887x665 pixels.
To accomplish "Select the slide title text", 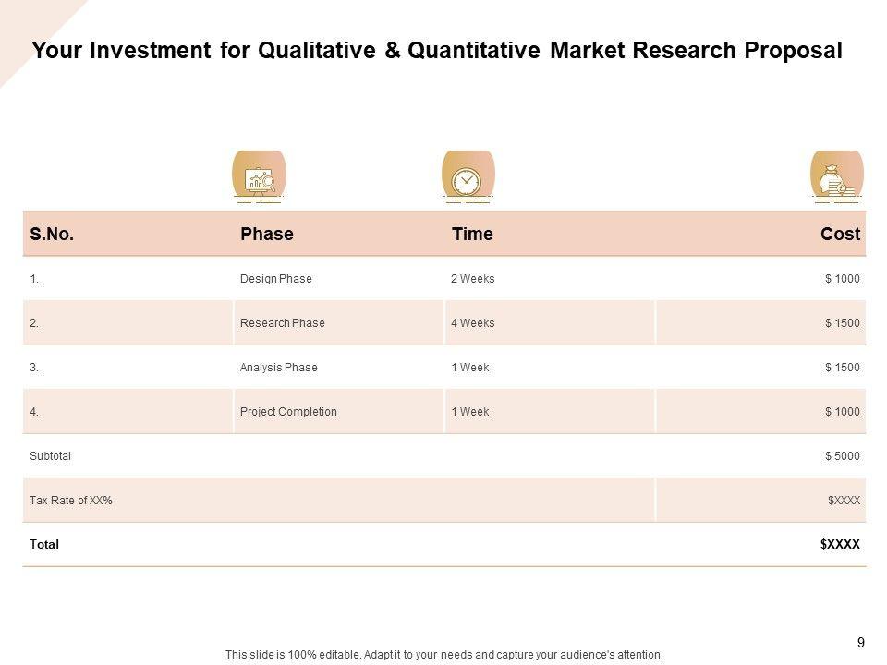I will pos(437,51).
